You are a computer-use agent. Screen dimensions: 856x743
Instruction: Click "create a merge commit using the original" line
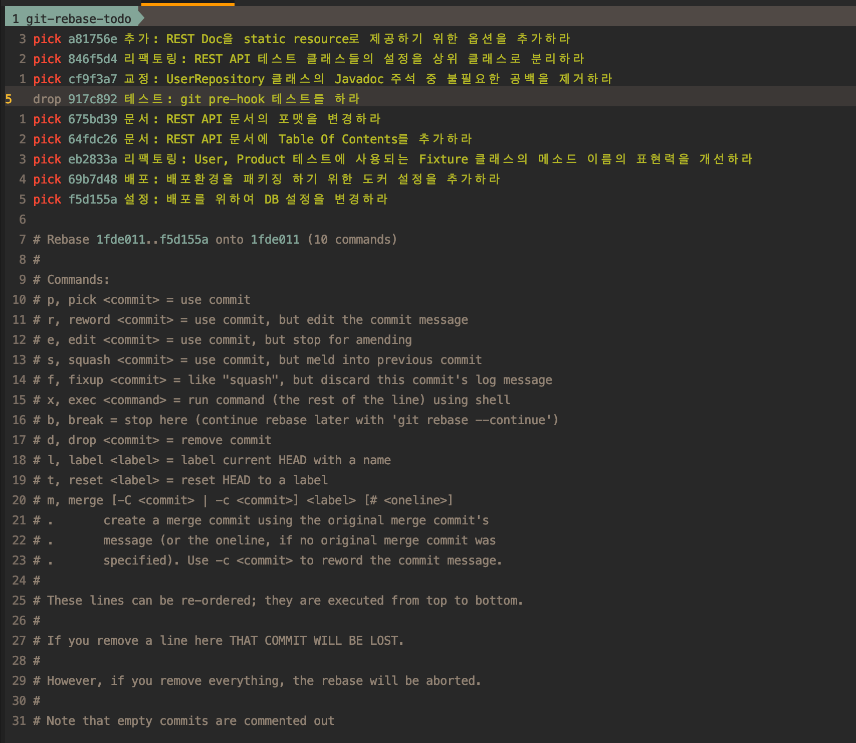(x=296, y=520)
